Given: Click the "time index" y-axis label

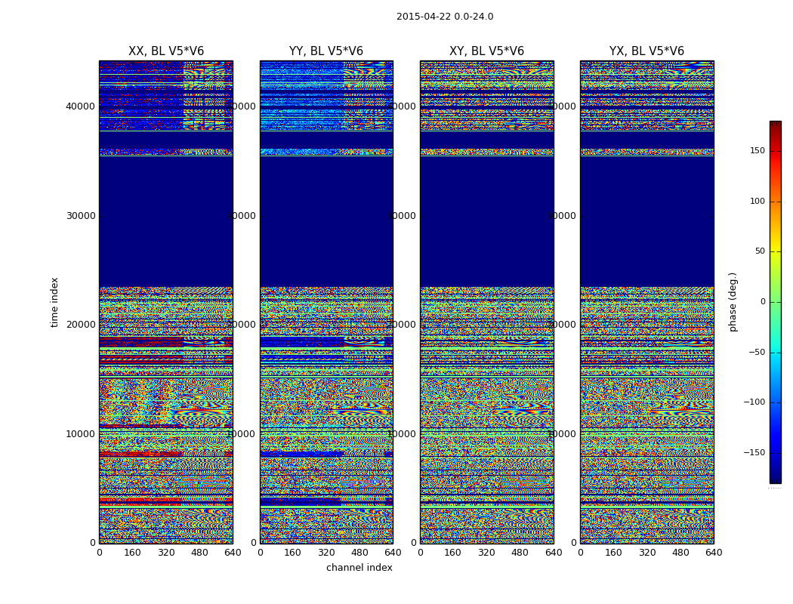Looking at the screenshot, I should pos(54,302).
